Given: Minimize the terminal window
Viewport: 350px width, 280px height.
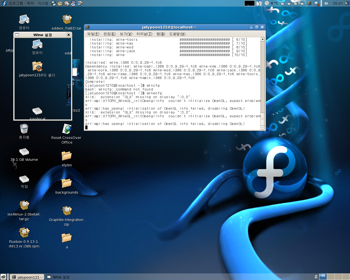Looking at the screenshot, I should [251, 27].
